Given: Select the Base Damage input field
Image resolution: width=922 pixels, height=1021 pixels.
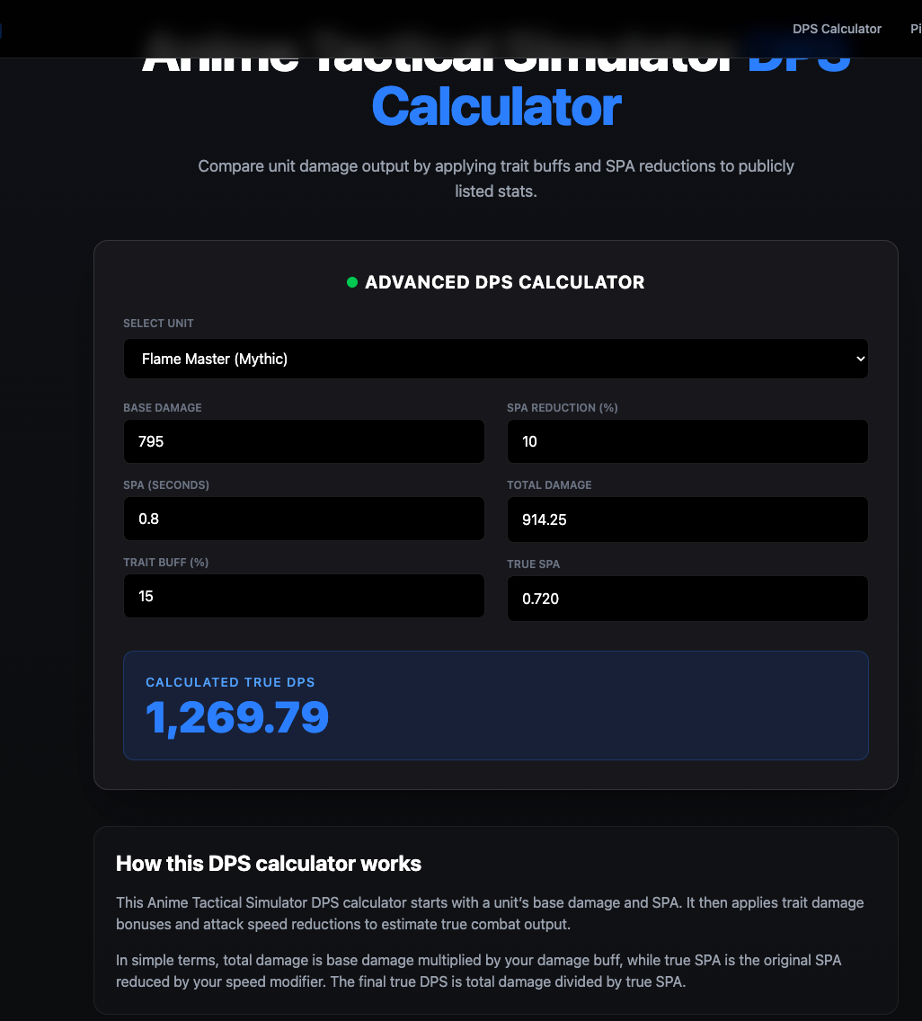Looking at the screenshot, I should 304,441.
